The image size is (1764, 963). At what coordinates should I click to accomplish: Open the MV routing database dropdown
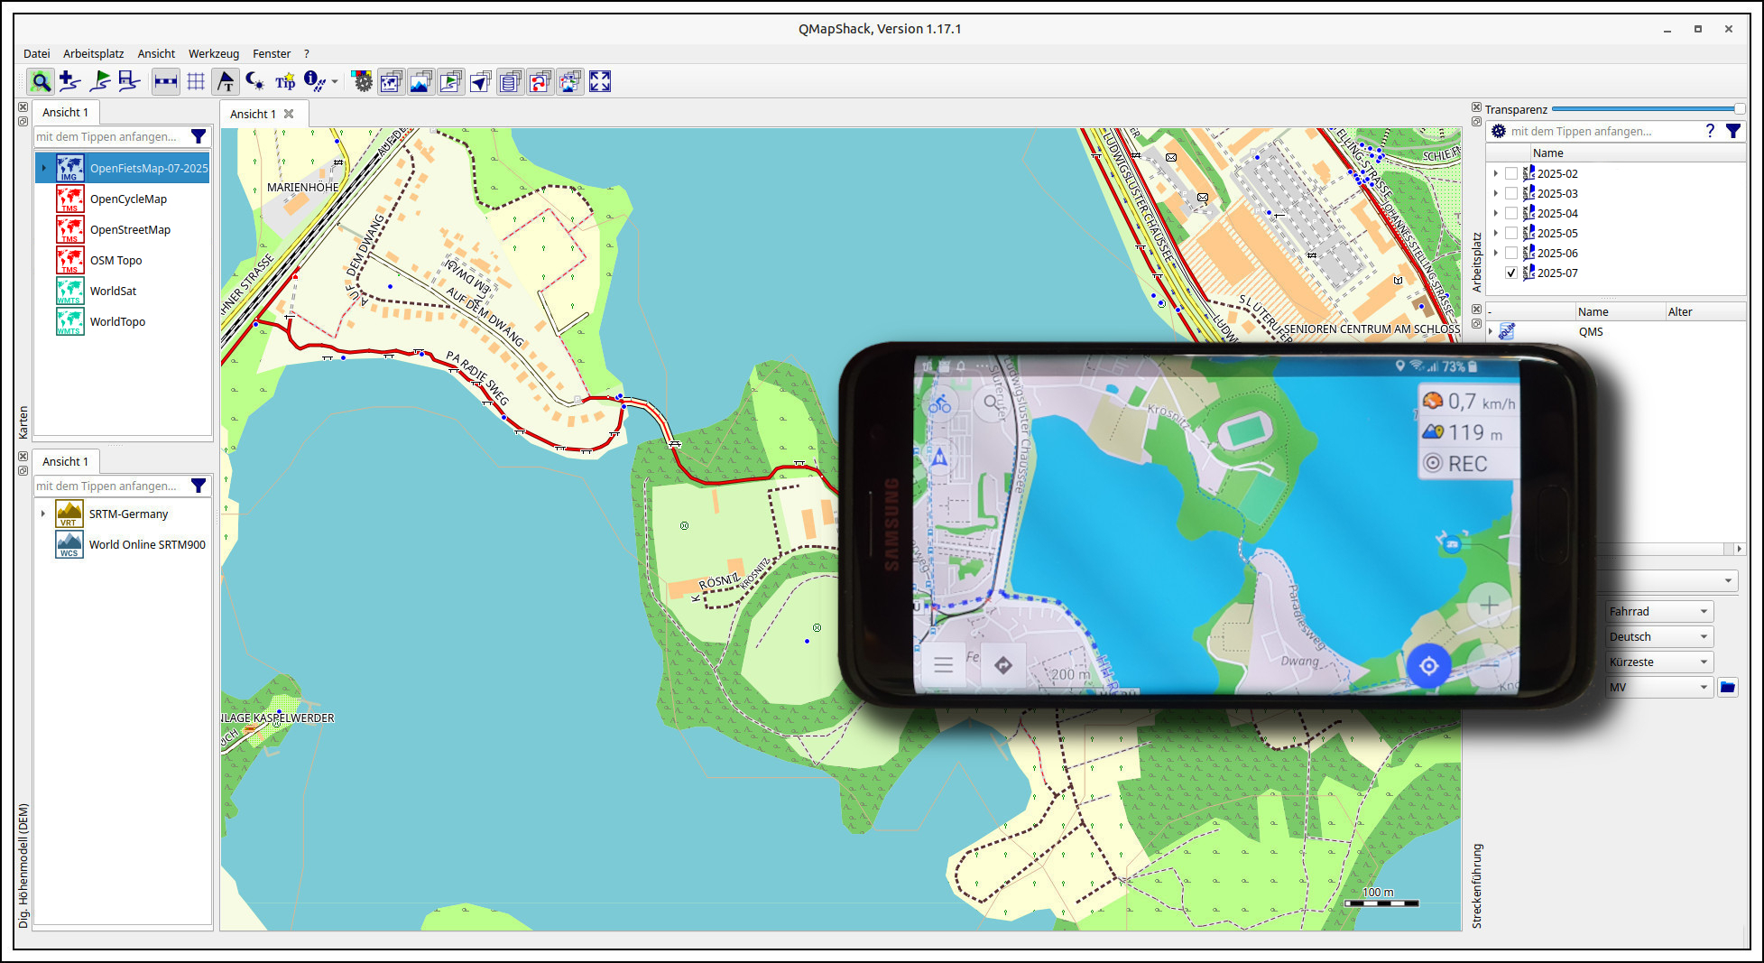(1659, 687)
